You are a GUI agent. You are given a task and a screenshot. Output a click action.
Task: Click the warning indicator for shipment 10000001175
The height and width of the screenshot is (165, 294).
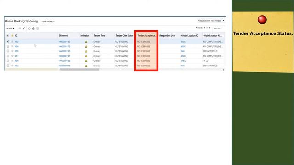tap(86, 46)
